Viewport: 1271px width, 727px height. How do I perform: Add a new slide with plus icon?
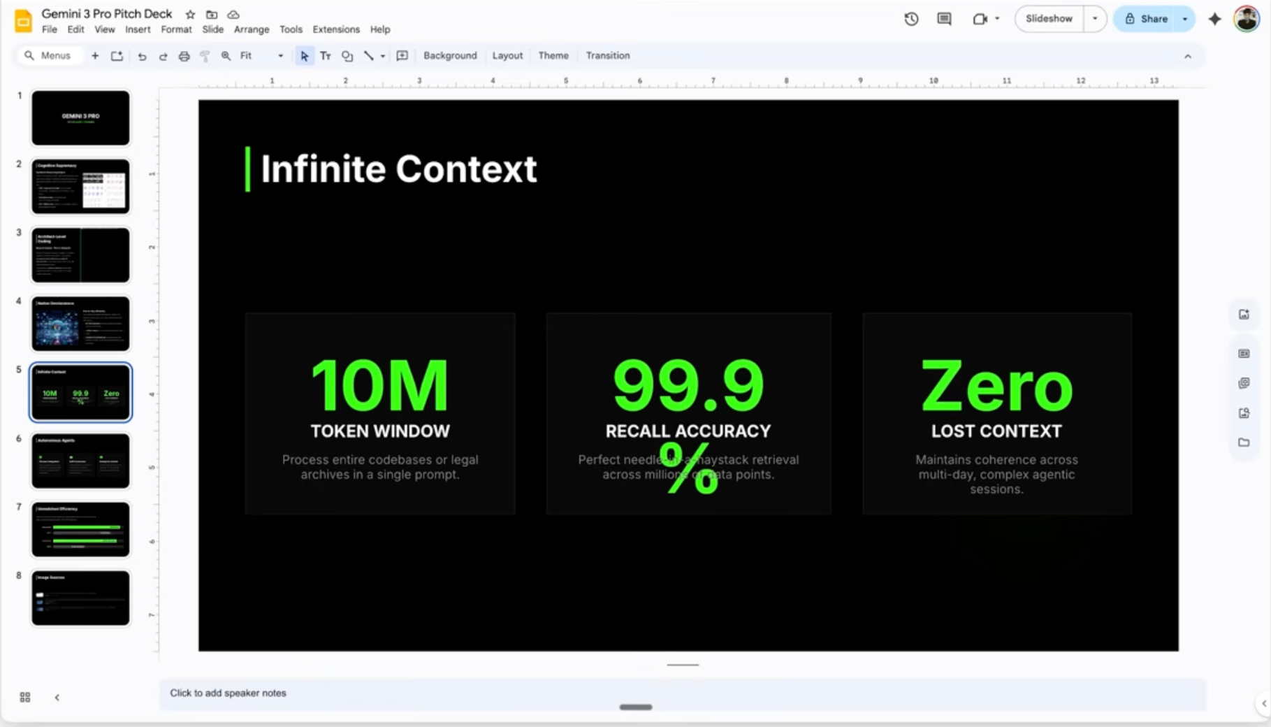95,56
